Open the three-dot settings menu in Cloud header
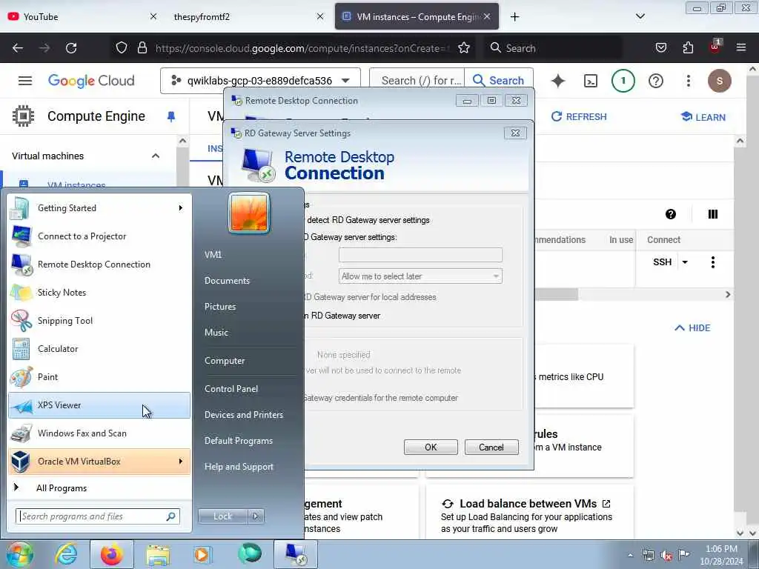 point(688,81)
